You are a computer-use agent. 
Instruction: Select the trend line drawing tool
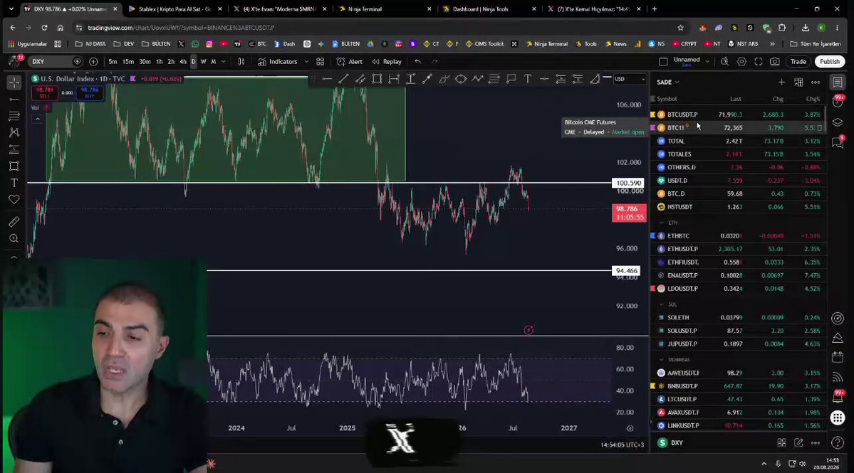(343, 80)
